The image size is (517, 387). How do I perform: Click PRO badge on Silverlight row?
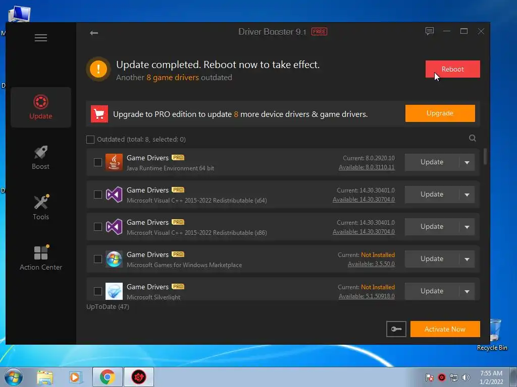tap(178, 287)
